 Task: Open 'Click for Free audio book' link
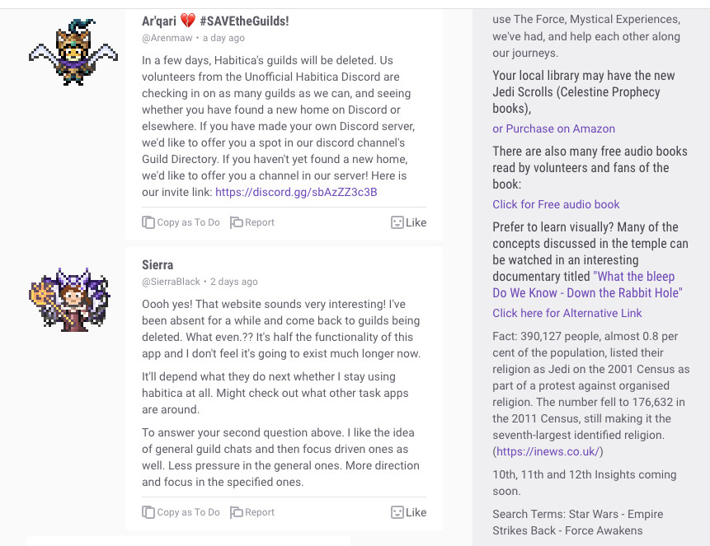pyautogui.click(x=556, y=204)
